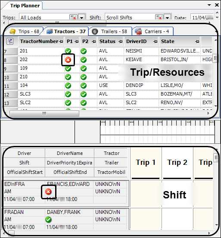Click the green P1 check for tractor SLC3

(x=68, y=94)
